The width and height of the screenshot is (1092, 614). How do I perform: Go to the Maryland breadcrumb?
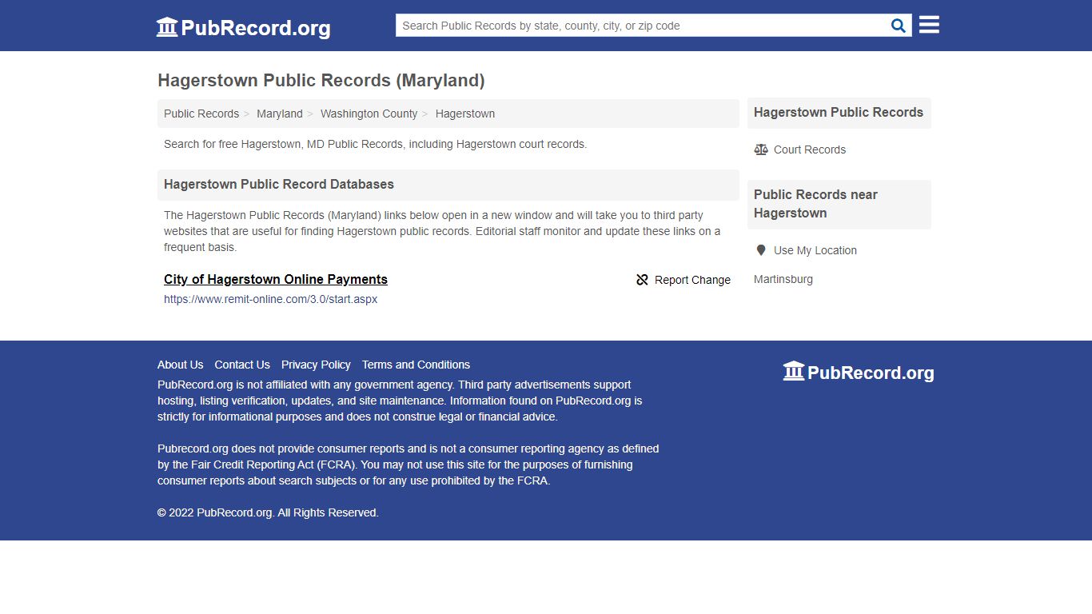click(280, 114)
